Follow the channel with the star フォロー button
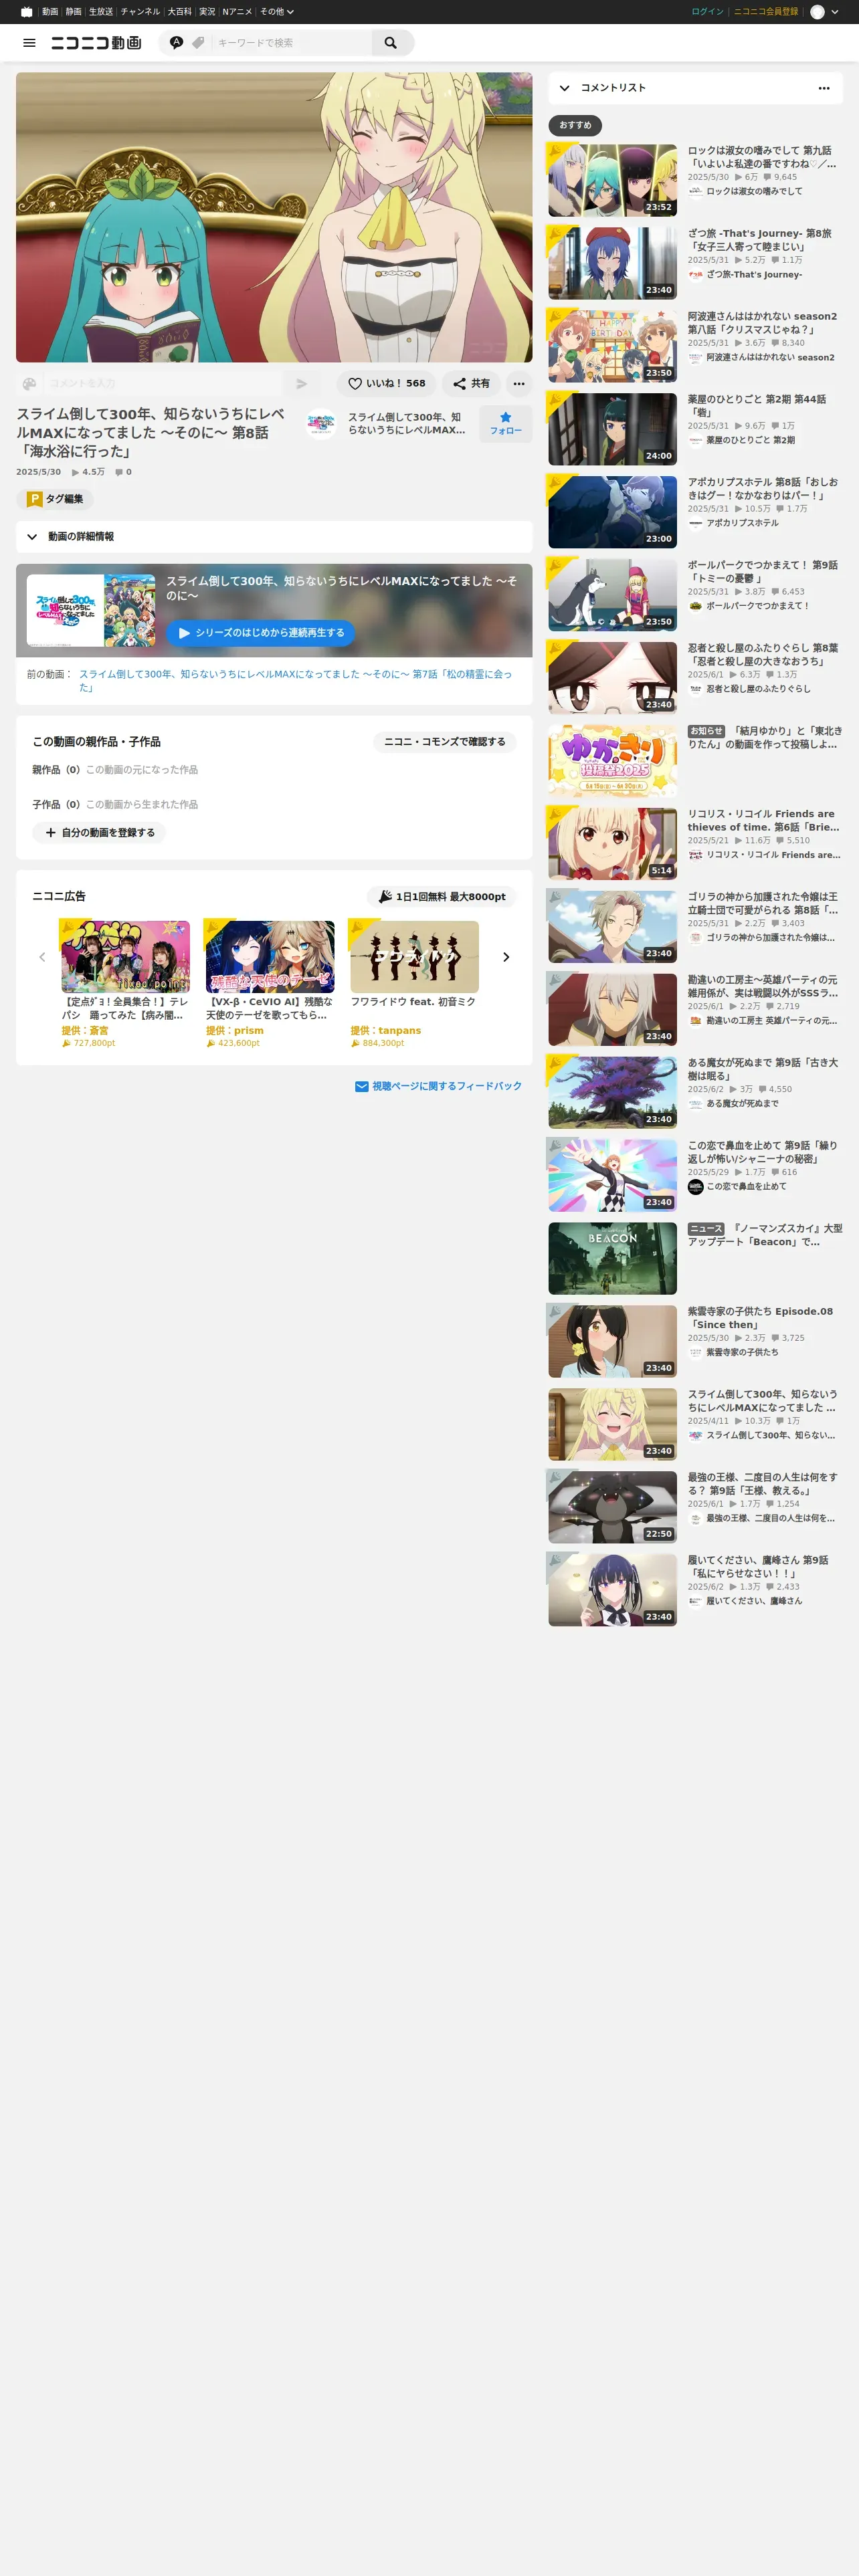The width and height of the screenshot is (859, 2576). (505, 424)
